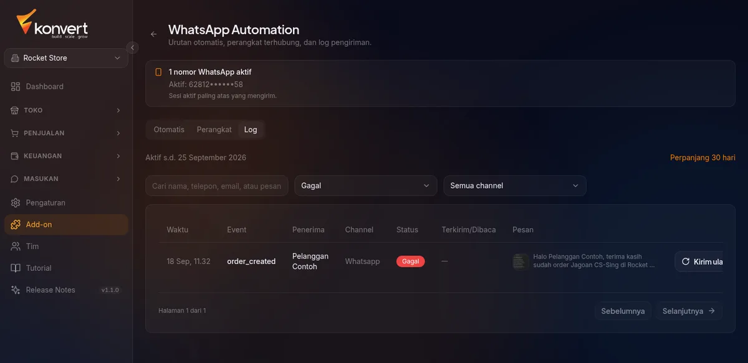Open the Tutorial sidebar item
The width and height of the screenshot is (748, 363).
pos(66,268)
